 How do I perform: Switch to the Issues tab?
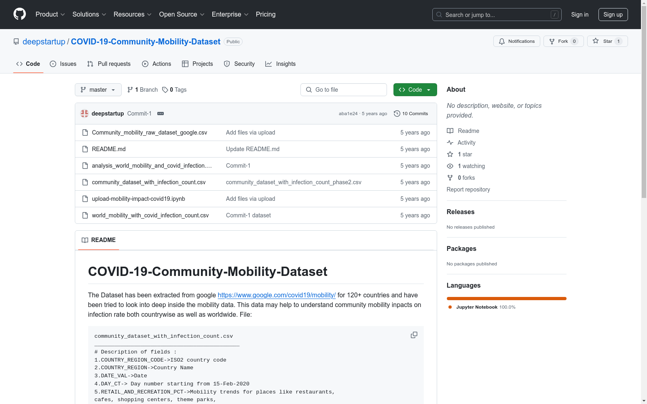click(63, 64)
